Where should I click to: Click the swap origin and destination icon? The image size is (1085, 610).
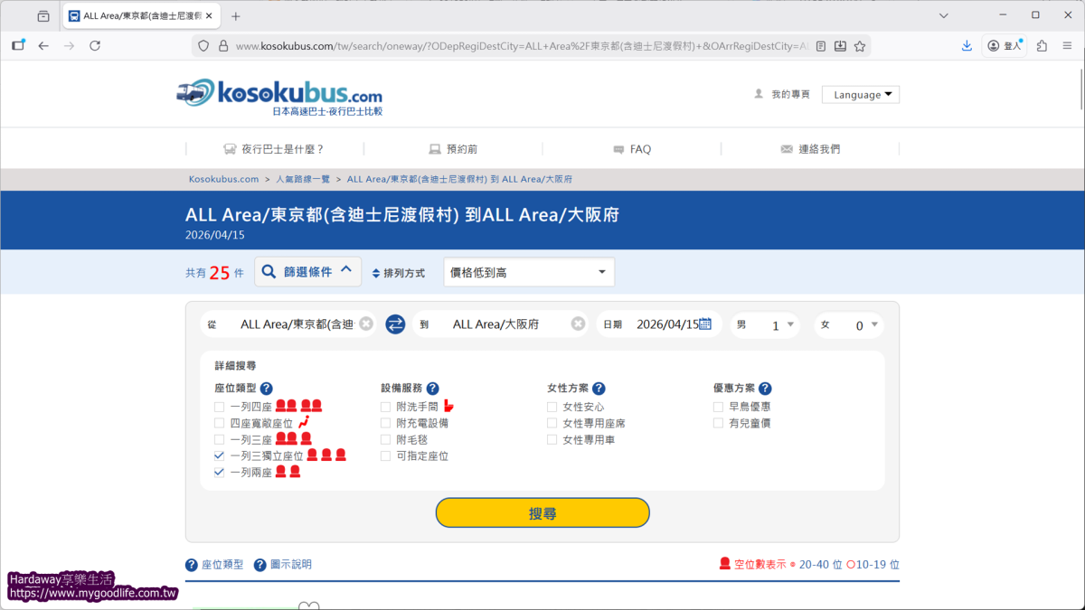tap(395, 324)
